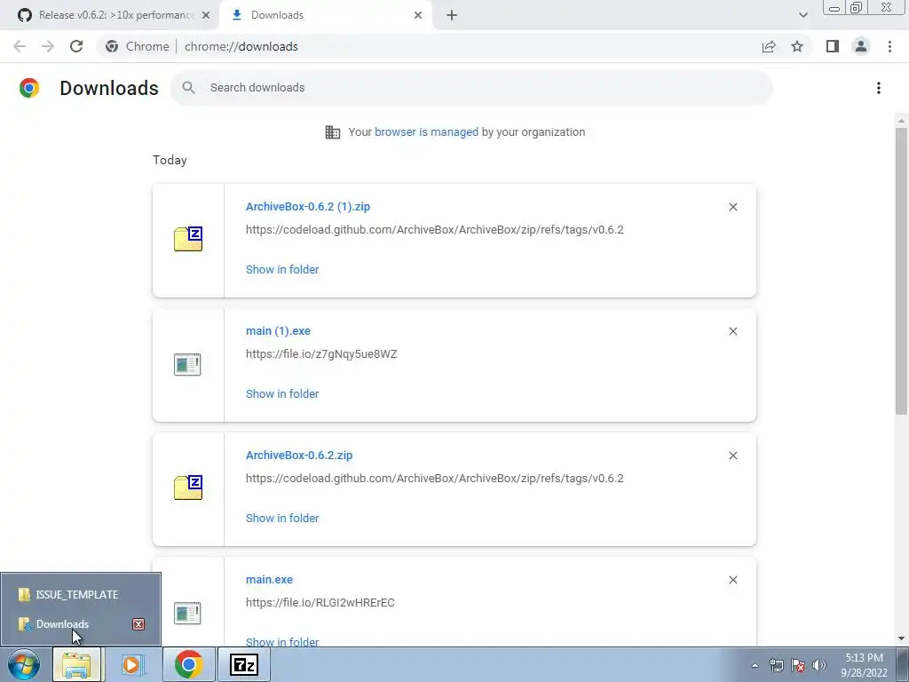Close the Downloads tab
The height and width of the screenshot is (682, 909).
418,15
